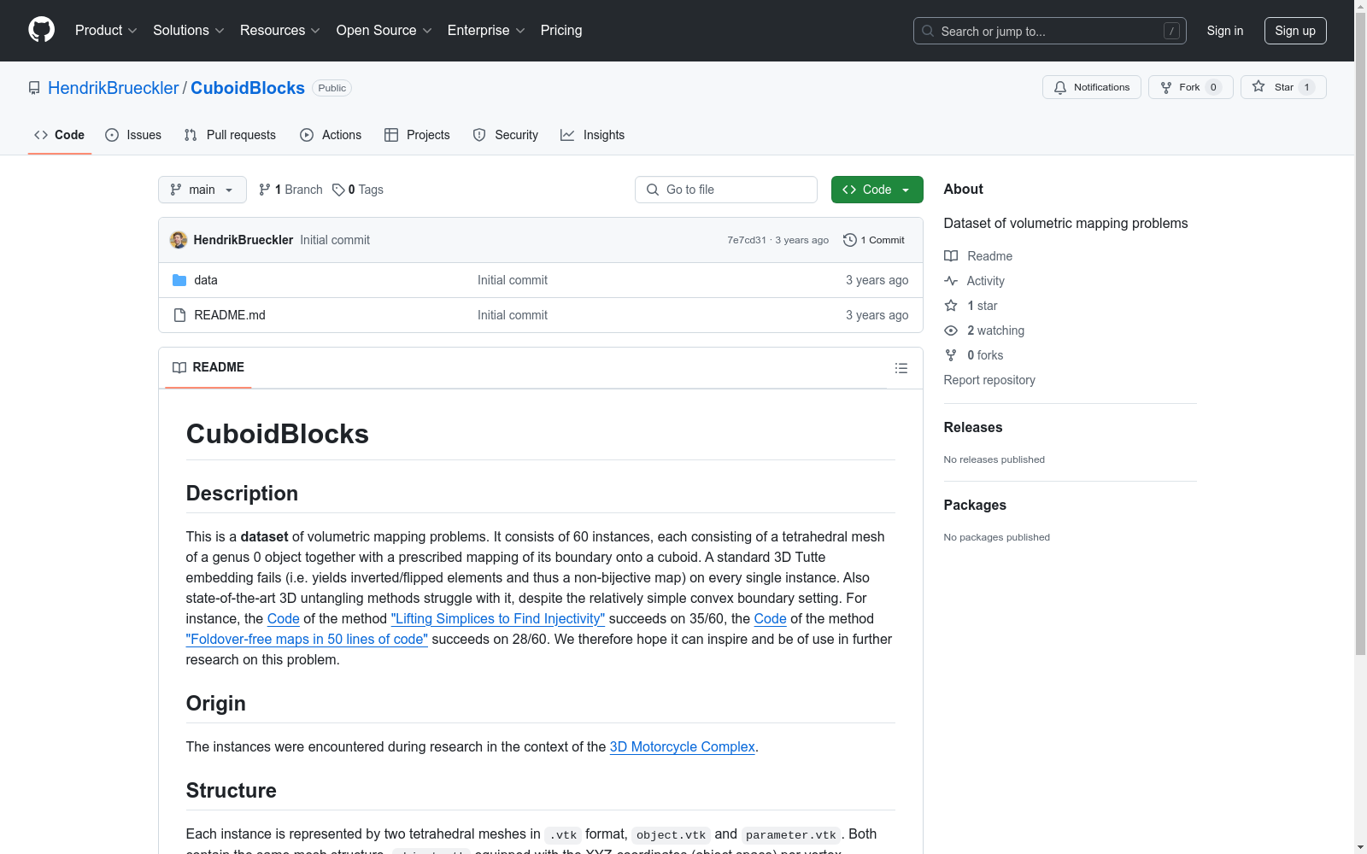Open the Packages heading link

[x=975, y=505]
